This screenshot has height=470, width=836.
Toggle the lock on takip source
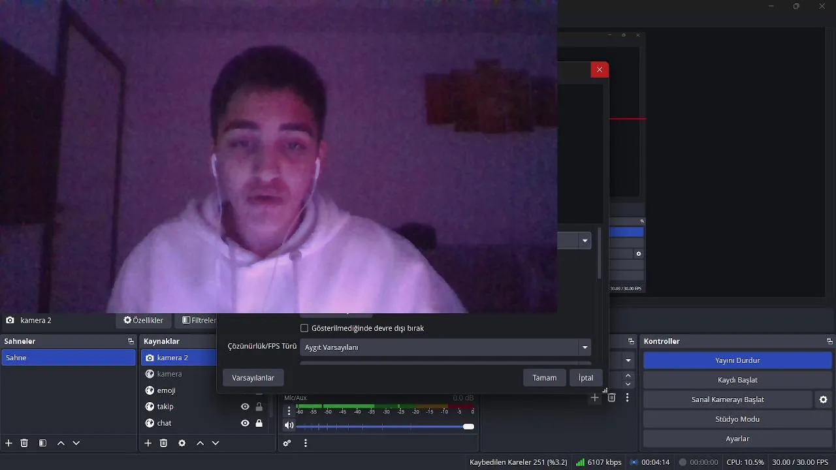coord(259,407)
